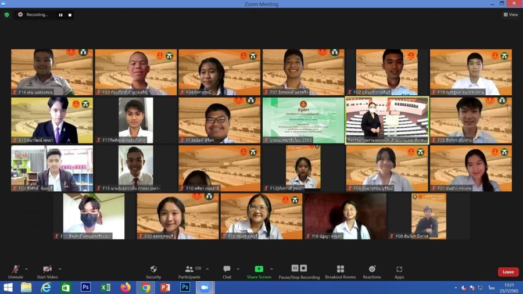This screenshot has height=294, width=523.
Task: Click the green encryption shield icon
Action: pos(7,15)
